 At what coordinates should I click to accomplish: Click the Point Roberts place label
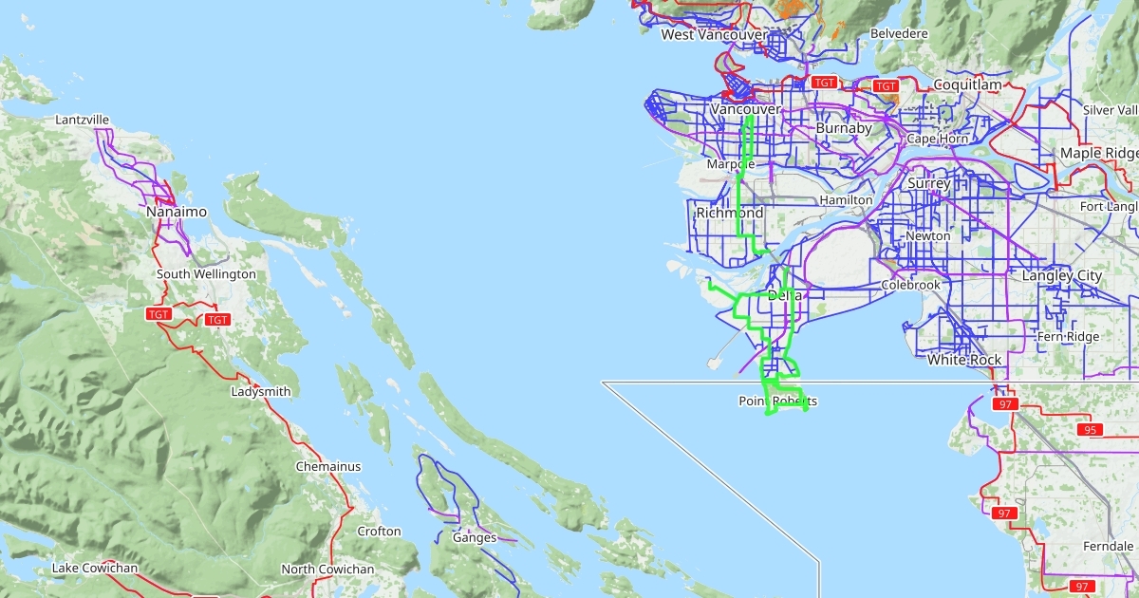(x=777, y=402)
